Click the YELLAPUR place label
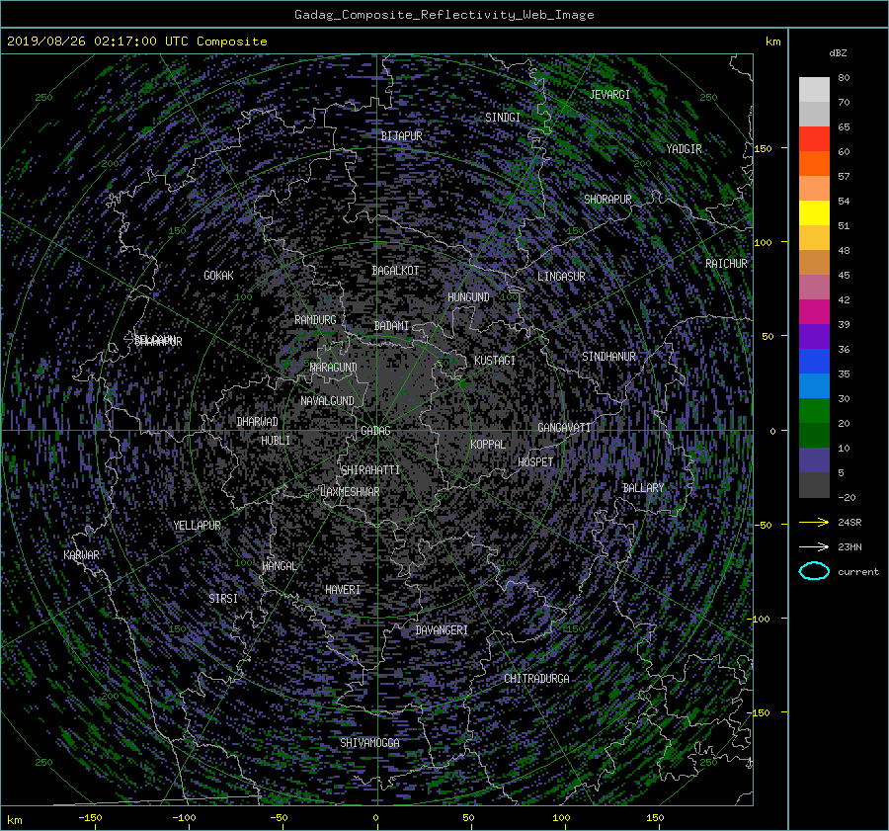 tap(197, 526)
